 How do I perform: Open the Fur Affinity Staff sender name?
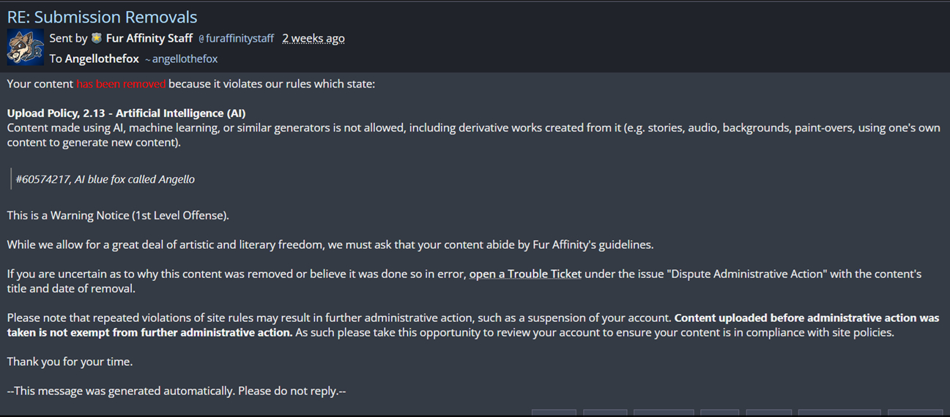149,38
